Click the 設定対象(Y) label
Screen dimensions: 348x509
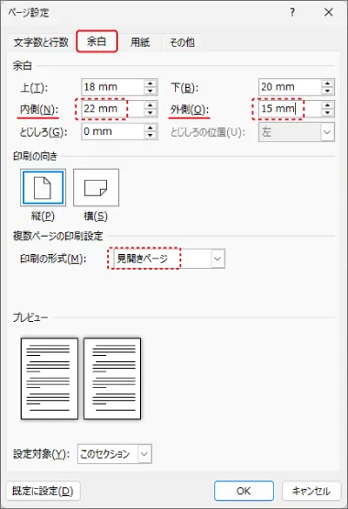click(x=41, y=454)
